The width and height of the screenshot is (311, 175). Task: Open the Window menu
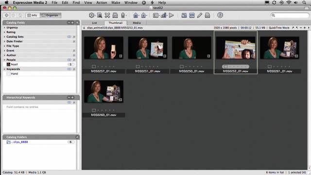(x=131, y=2)
